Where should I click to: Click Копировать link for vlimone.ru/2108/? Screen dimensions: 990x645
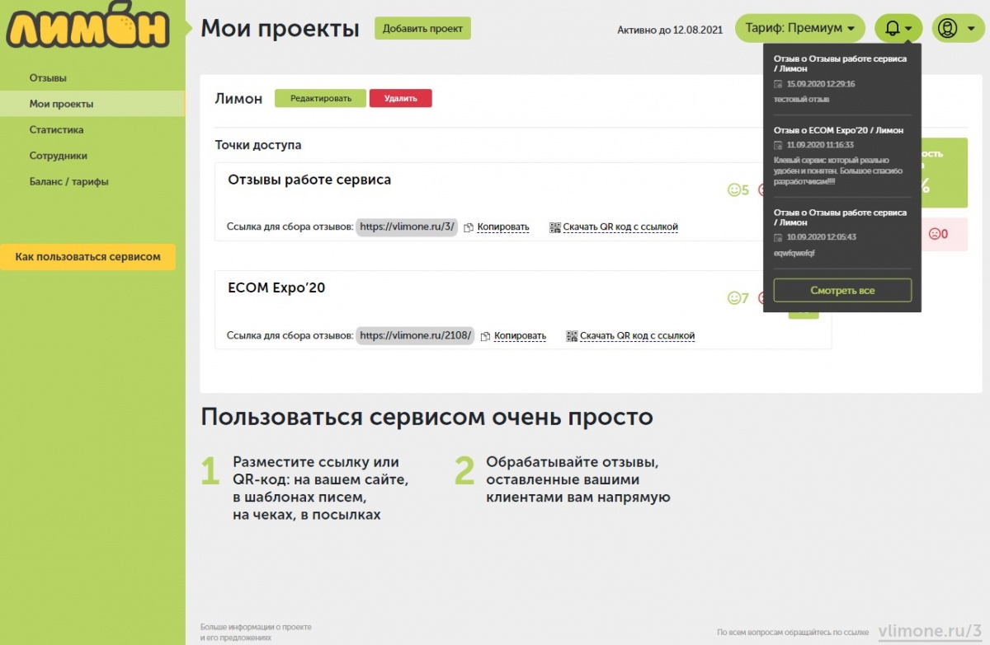(520, 336)
